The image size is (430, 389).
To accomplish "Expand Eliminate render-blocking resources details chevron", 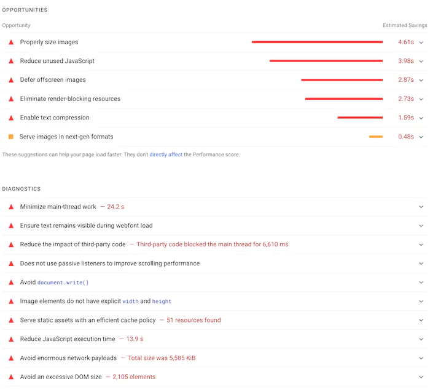I will (x=421, y=99).
